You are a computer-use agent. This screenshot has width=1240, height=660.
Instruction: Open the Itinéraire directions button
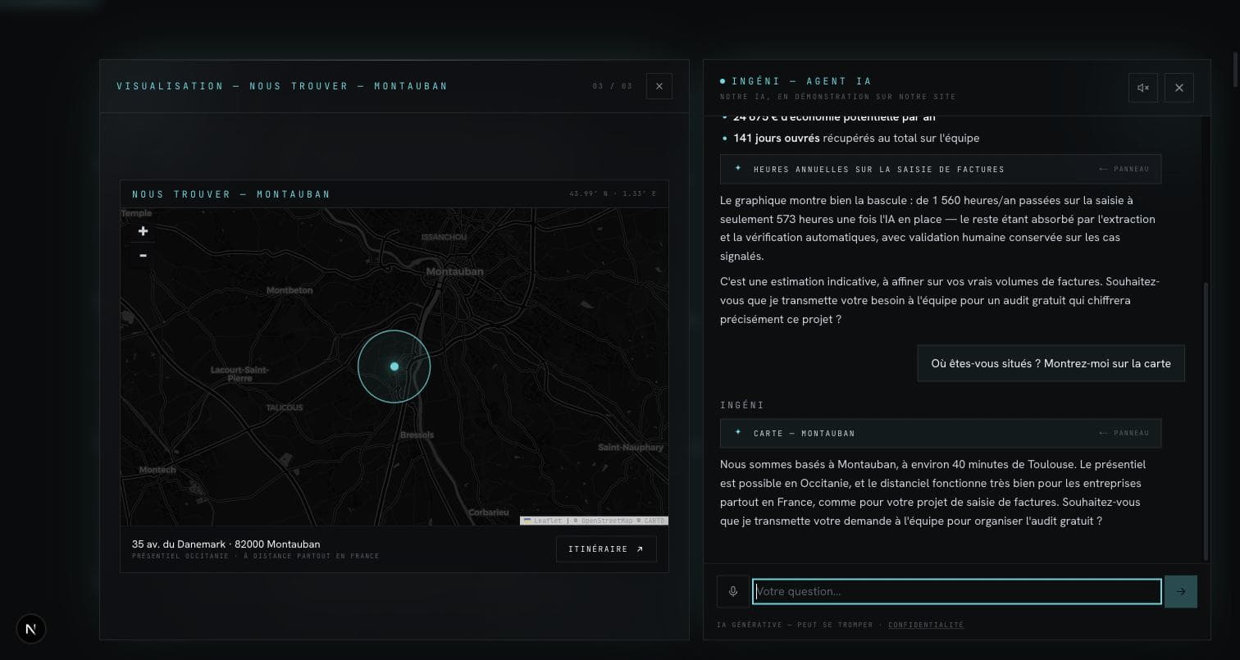pos(606,549)
